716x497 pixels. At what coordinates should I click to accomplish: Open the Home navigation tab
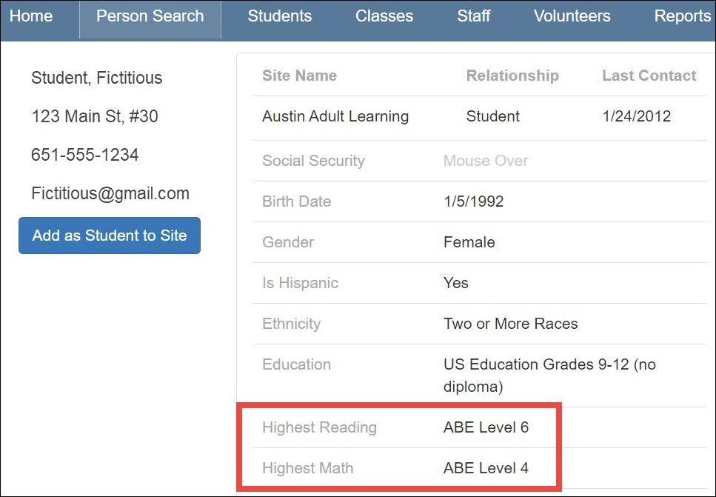click(31, 16)
